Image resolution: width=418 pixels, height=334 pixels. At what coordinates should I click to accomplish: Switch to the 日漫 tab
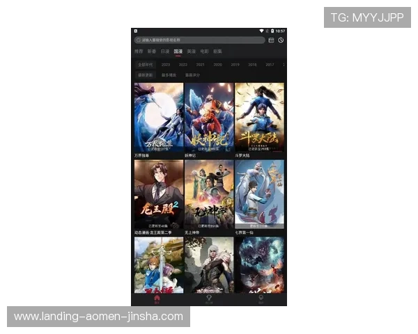tap(165, 51)
